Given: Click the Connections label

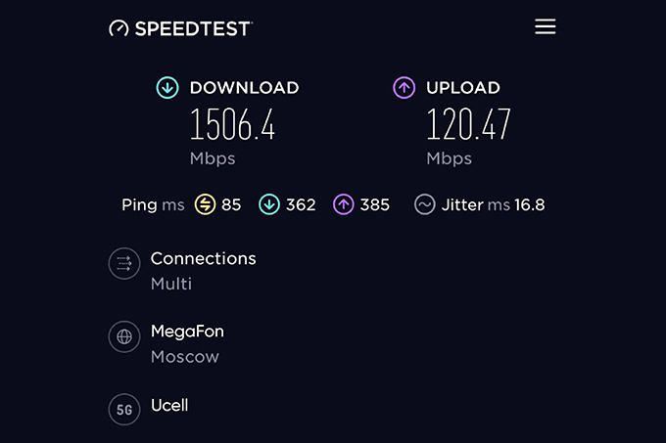Looking at the screenshot, I should (203, 258).
